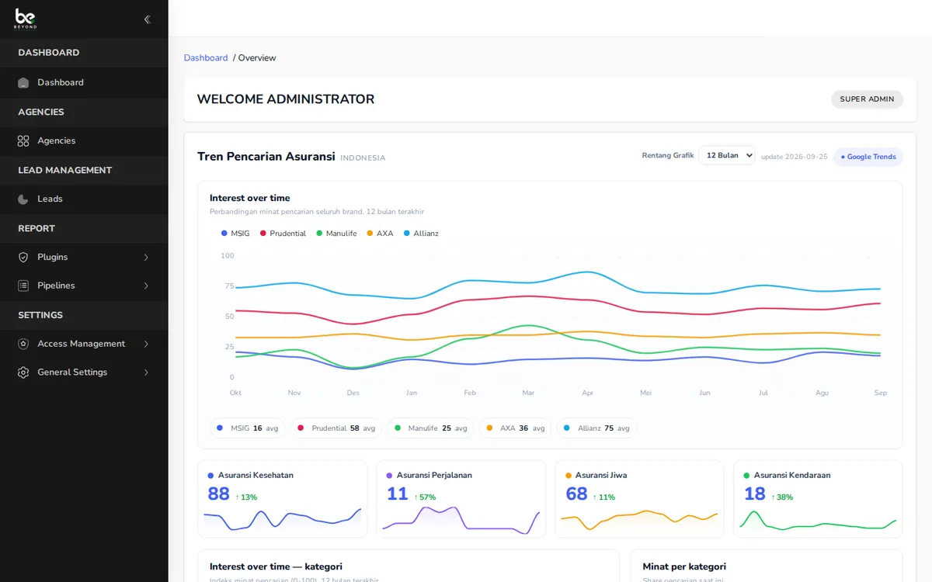Expand the Access Management chevron
The height and width of the screenshot is (582, 932).
pos(146,344)
